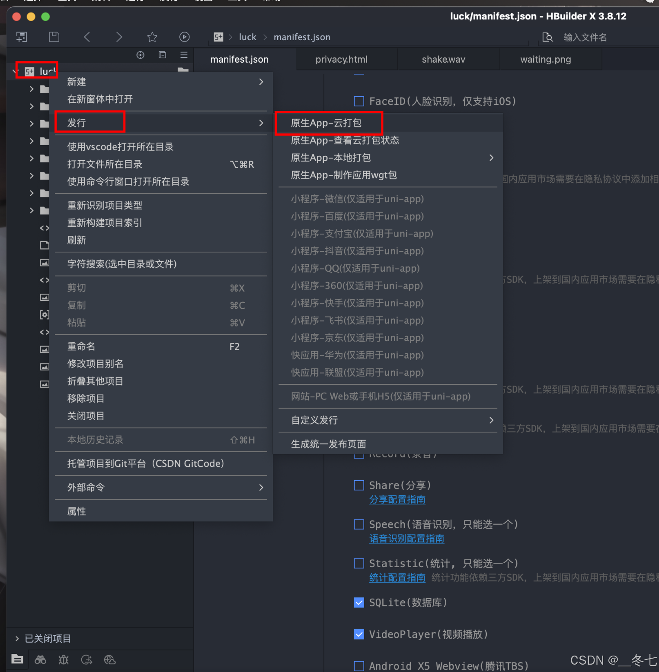Open the 语音识别配置指南 link

[407, 539]
